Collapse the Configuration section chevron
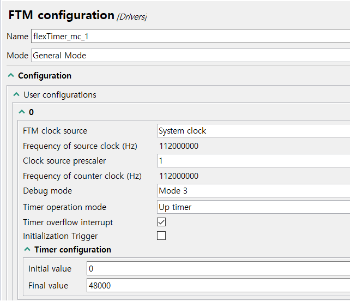Image resolution: width=351 pixels, height=301 pixels. (11, 75)
